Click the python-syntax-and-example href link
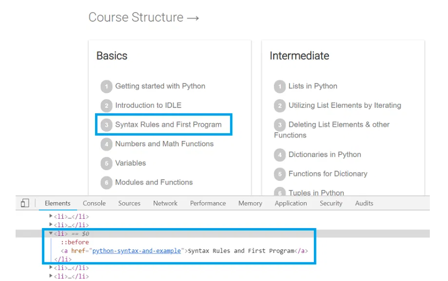Image resolution: width=448 pixels, height=281 pixels. [x=137, y=251]
